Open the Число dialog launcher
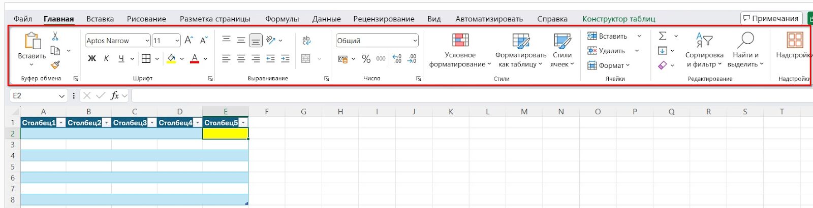This screenshot has width=813, height=208. click(419, 79)
